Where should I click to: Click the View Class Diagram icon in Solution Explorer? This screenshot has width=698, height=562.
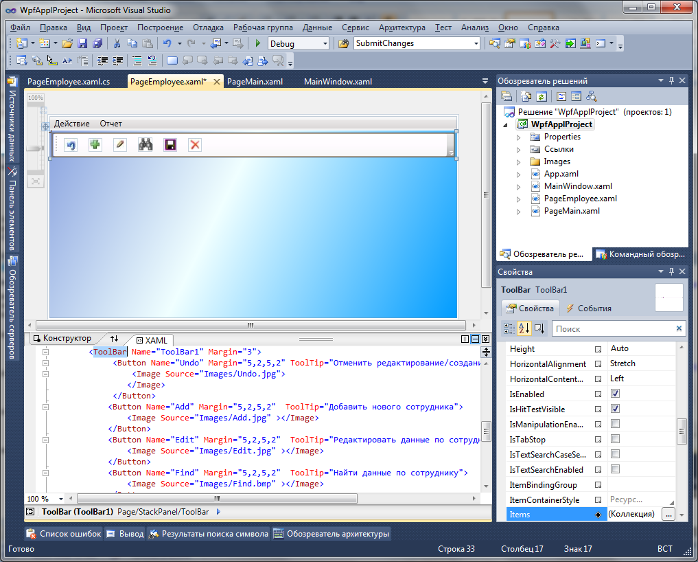coord(591,96)
